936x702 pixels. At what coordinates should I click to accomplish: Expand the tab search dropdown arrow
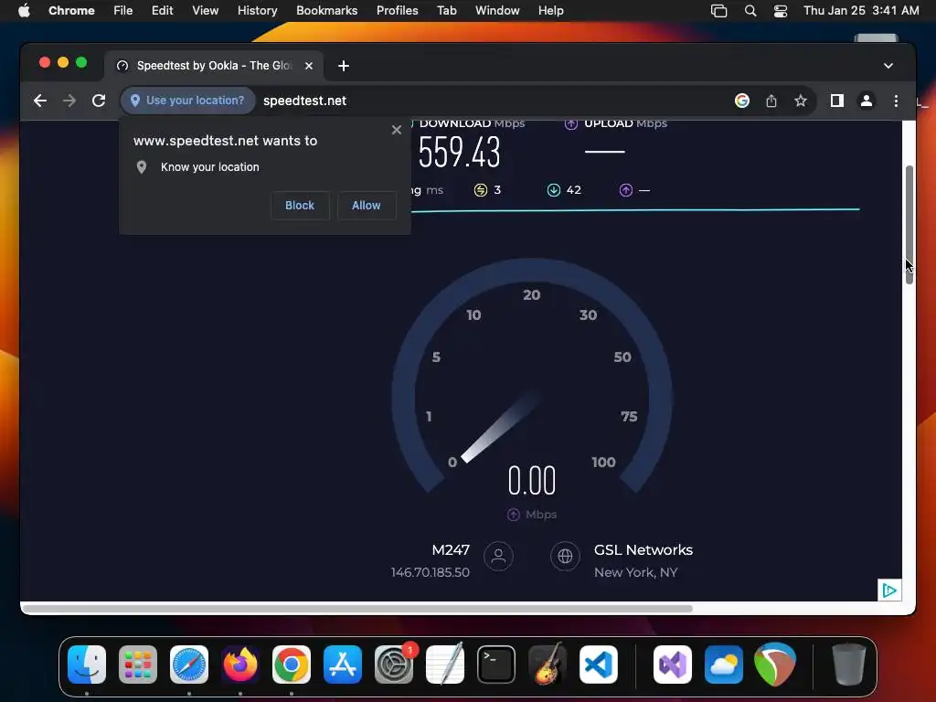tap(888, 66)
